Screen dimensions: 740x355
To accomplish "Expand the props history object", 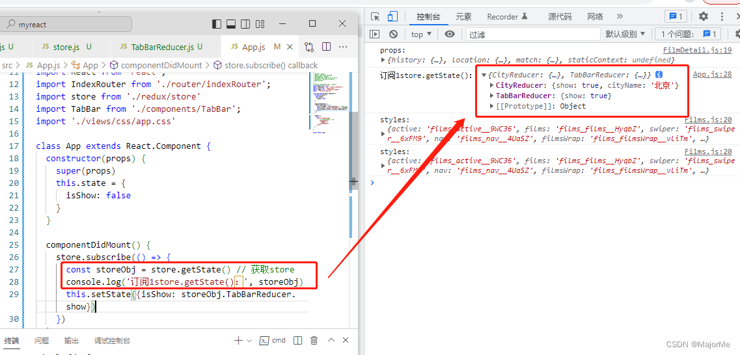I will (383, 60).
